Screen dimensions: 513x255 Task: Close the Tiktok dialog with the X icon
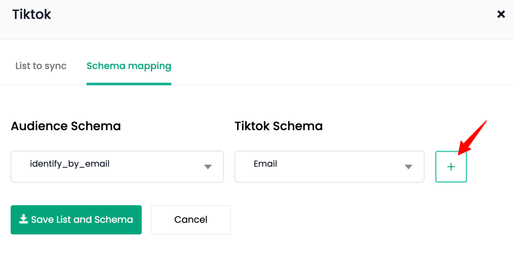coord(501,14)
